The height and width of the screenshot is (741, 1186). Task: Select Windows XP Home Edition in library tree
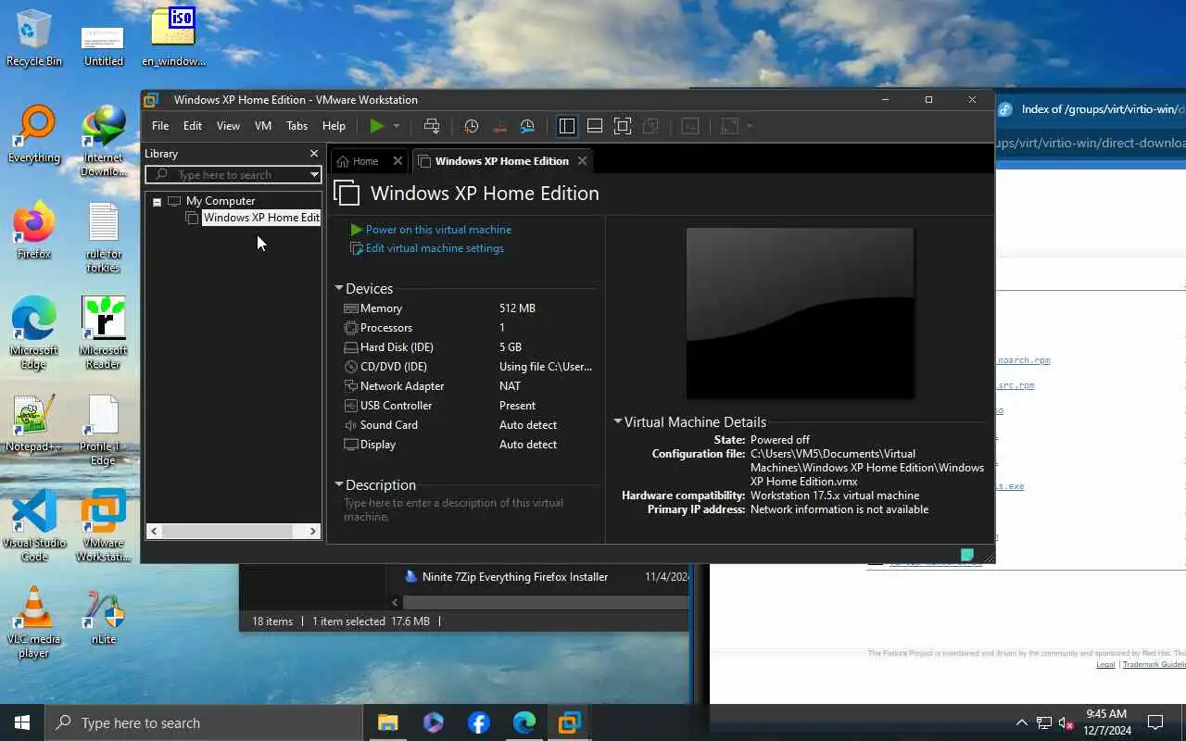pyautogui.click(x=261, y=218)
